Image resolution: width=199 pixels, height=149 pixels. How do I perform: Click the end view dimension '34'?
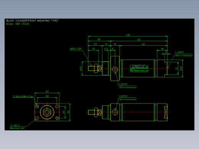pos(47,96)
